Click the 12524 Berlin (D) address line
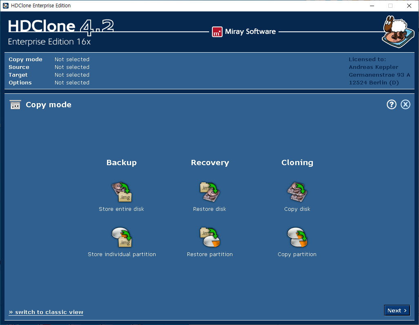 pyautogui.click(x=374, y=83)
